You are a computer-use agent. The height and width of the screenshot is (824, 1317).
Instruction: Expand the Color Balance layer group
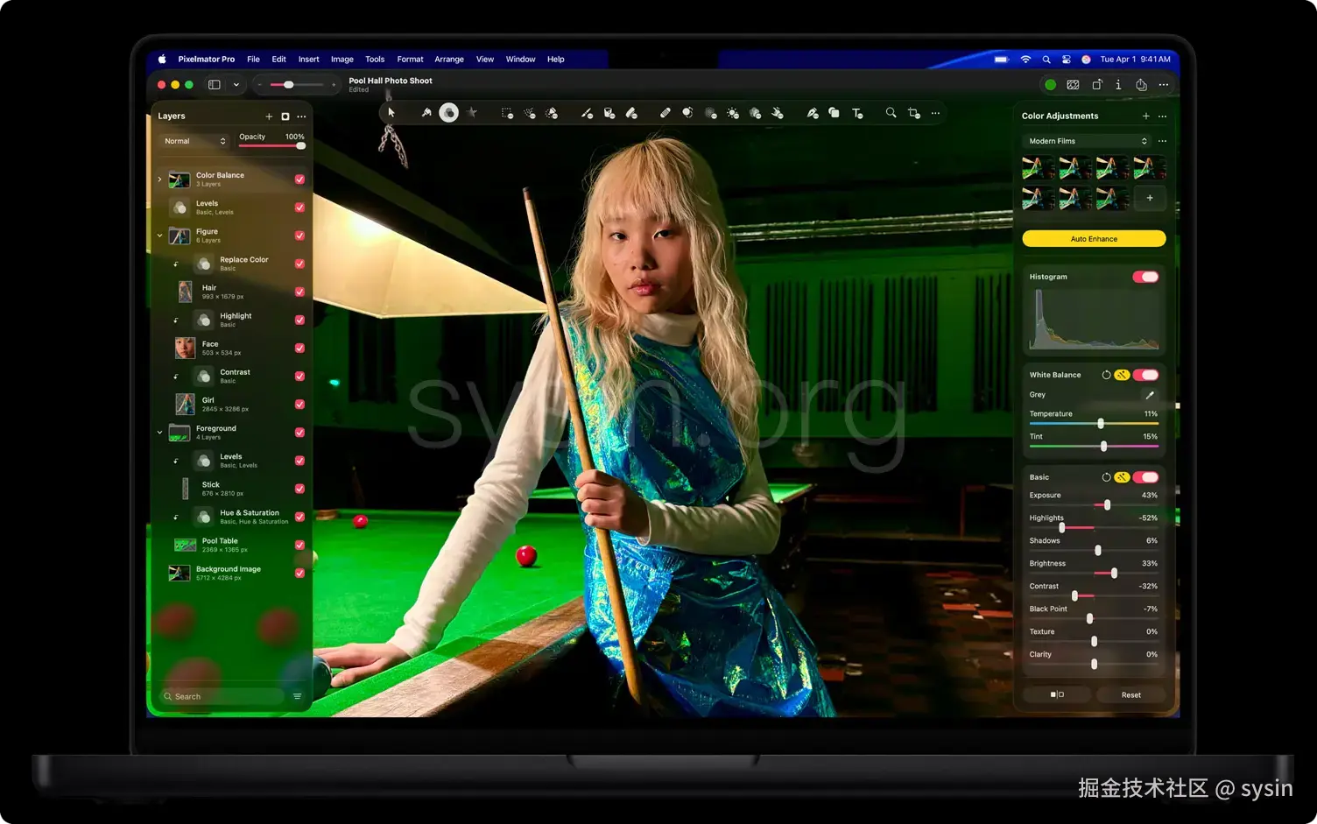pyautogui.click(x=159, y=178)
